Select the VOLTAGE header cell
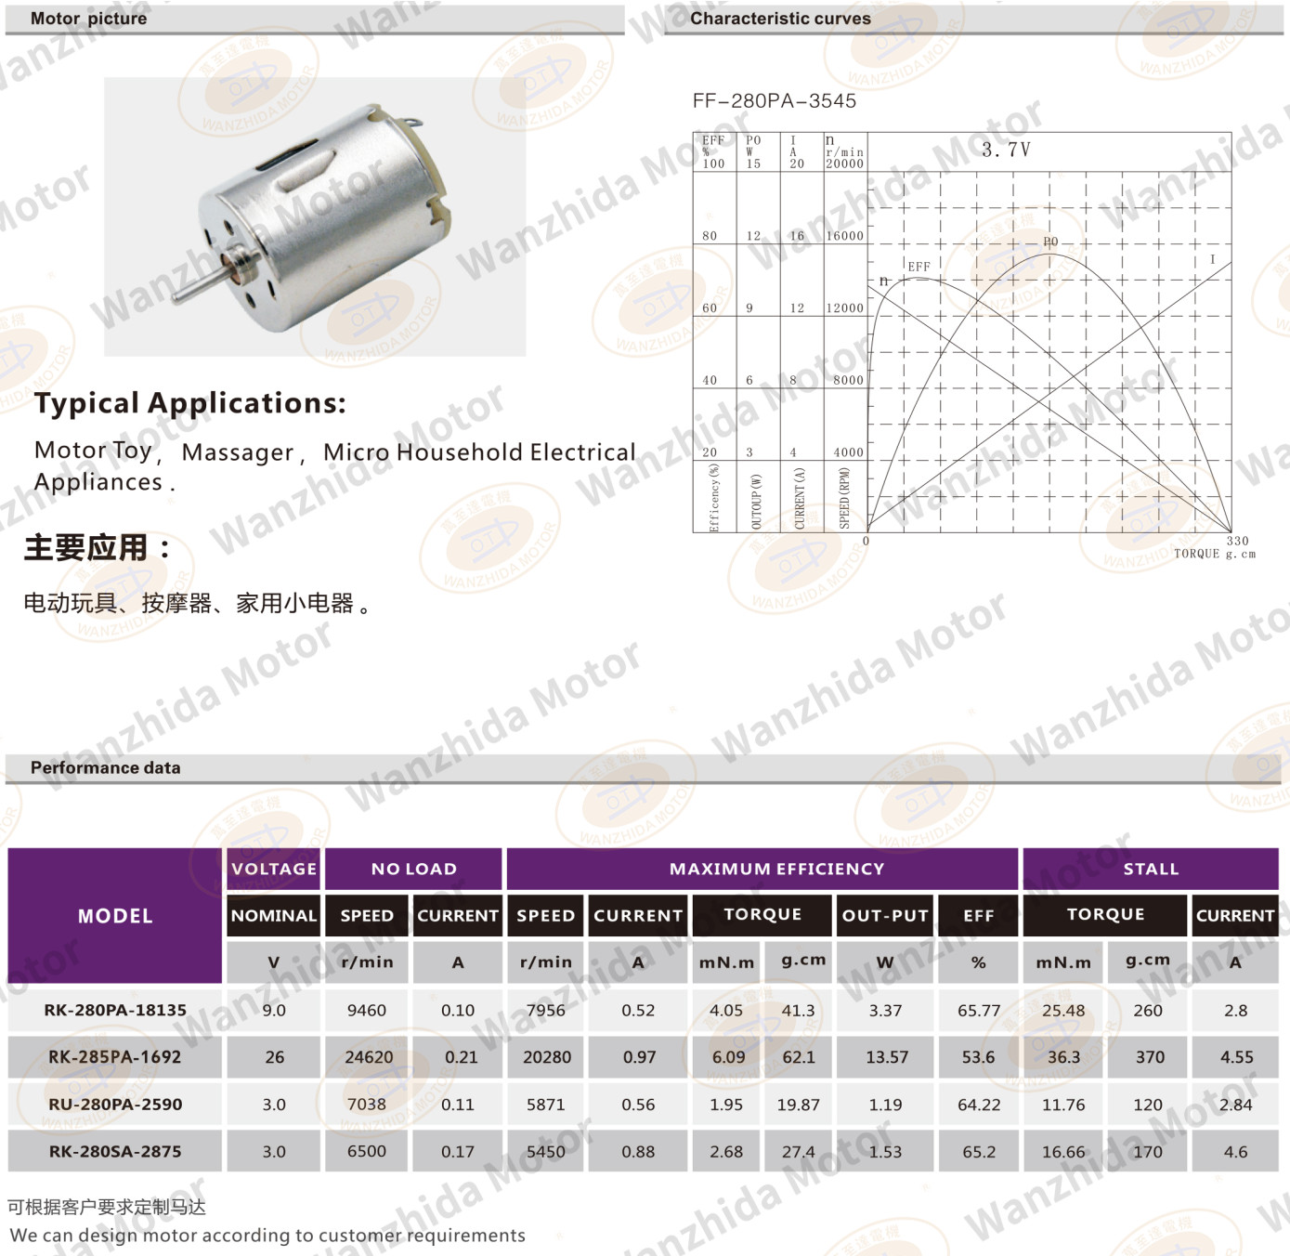 coord(274,870)
